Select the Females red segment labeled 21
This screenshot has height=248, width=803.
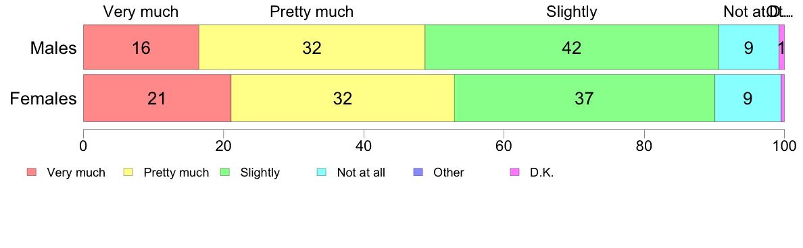(x=157, y=98)
